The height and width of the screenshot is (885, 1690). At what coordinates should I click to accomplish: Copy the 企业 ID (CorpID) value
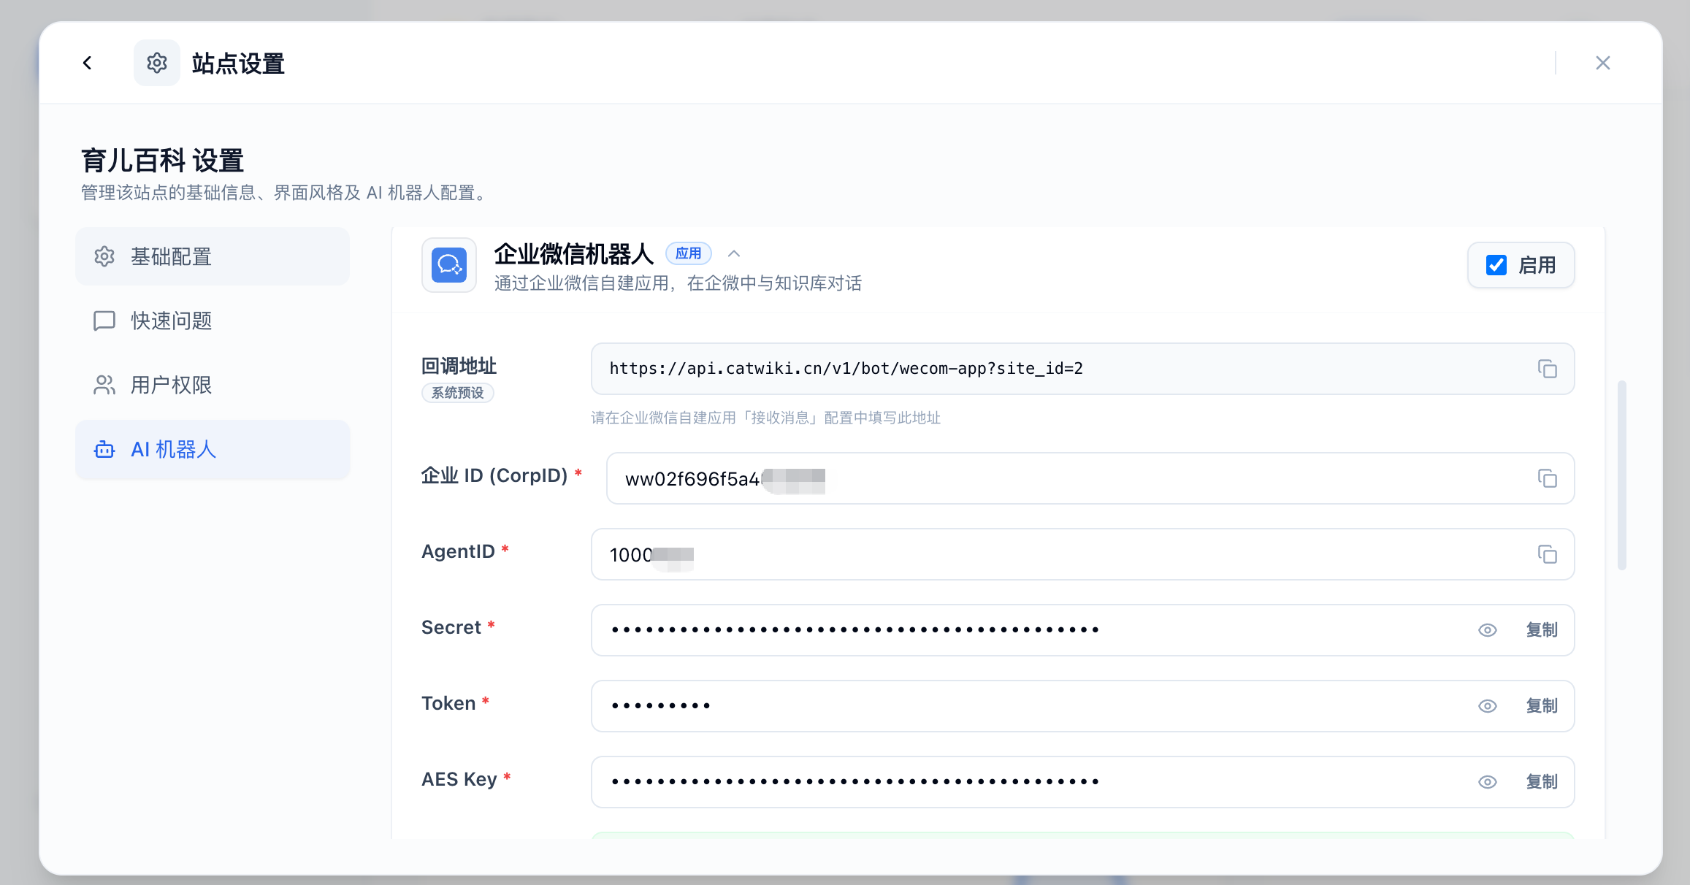[1547, 478]
